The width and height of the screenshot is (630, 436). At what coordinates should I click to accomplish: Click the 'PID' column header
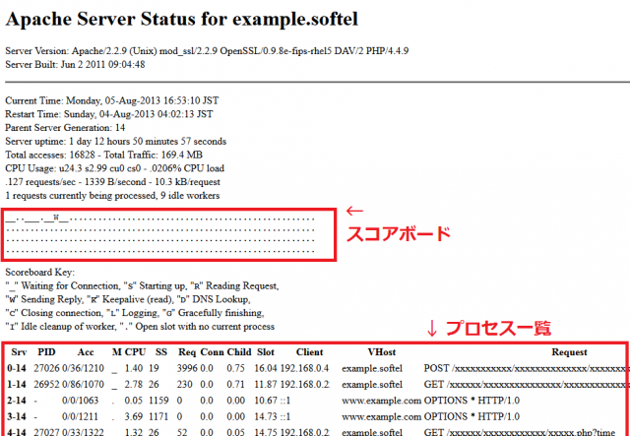46,352
